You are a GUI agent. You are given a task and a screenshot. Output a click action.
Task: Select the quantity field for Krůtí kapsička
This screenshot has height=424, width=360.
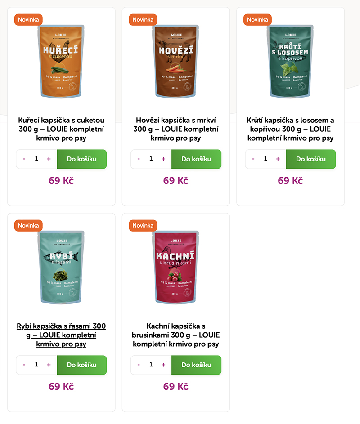tap(265, 159)
